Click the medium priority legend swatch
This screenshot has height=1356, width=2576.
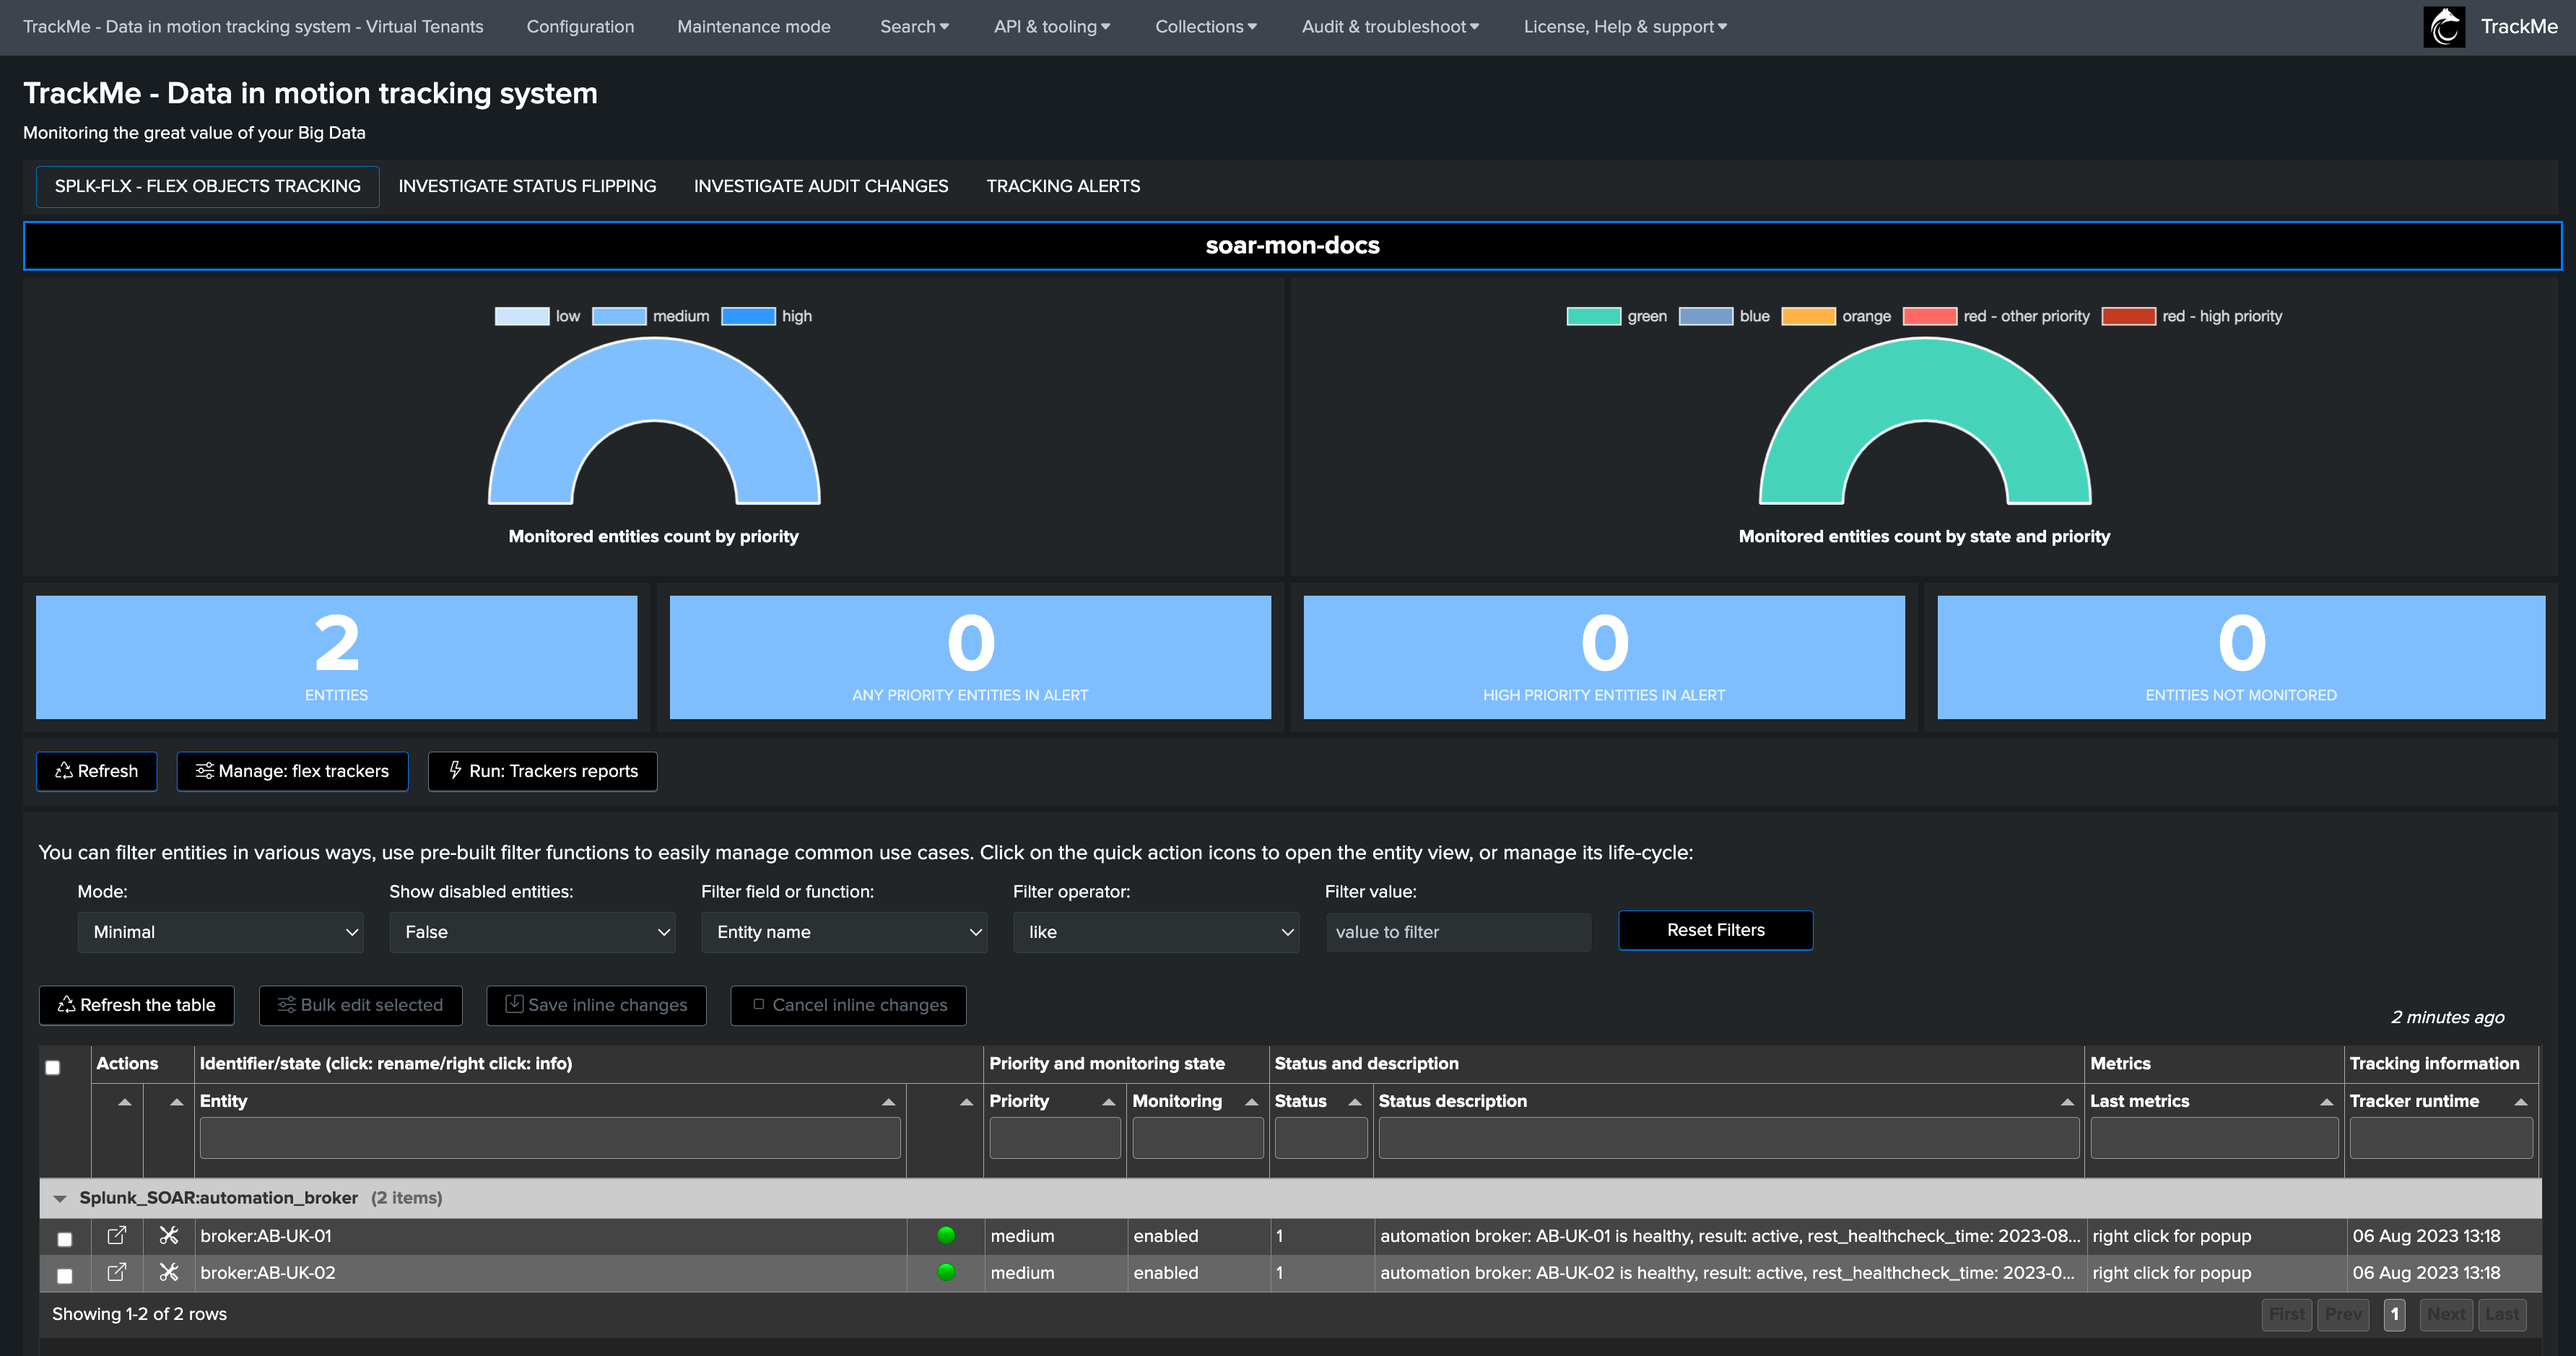(x=619, y=316)
